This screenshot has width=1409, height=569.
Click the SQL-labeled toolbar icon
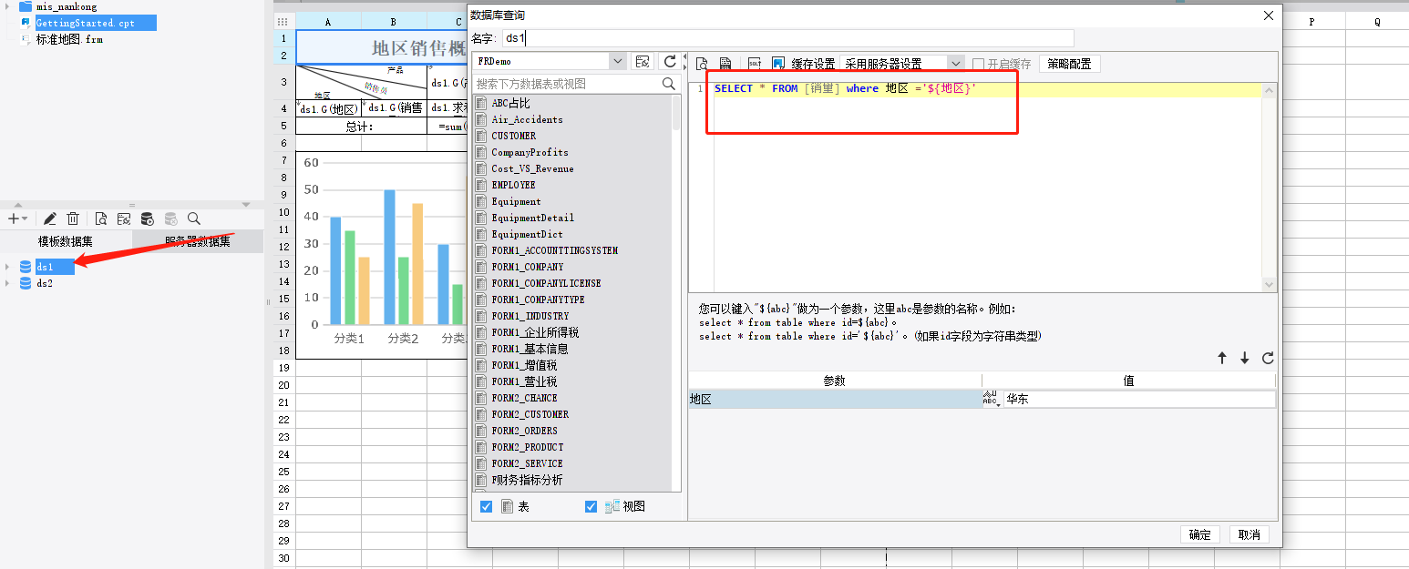click(x=755, y=64)
